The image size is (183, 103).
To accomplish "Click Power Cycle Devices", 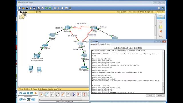I will (x=40, y=89).
